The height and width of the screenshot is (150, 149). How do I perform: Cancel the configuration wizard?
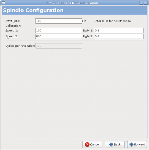(x=92, y=144)
